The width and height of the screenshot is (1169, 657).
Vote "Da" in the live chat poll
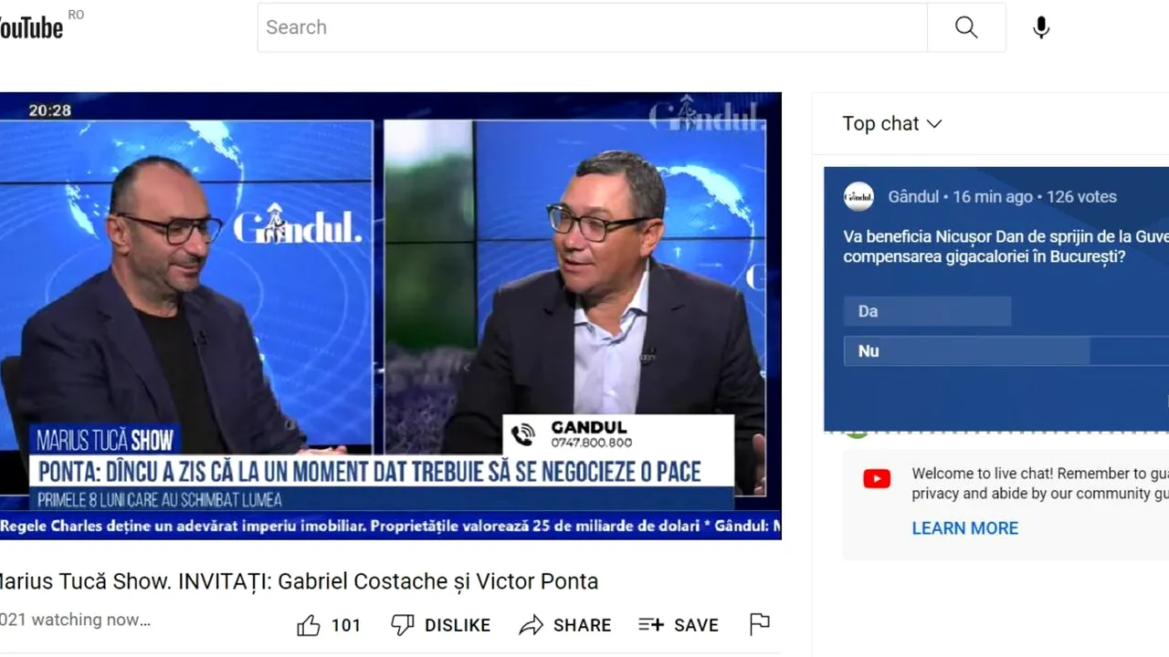pos(927,311)
